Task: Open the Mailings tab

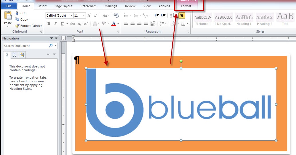Action: pos(110,6)
